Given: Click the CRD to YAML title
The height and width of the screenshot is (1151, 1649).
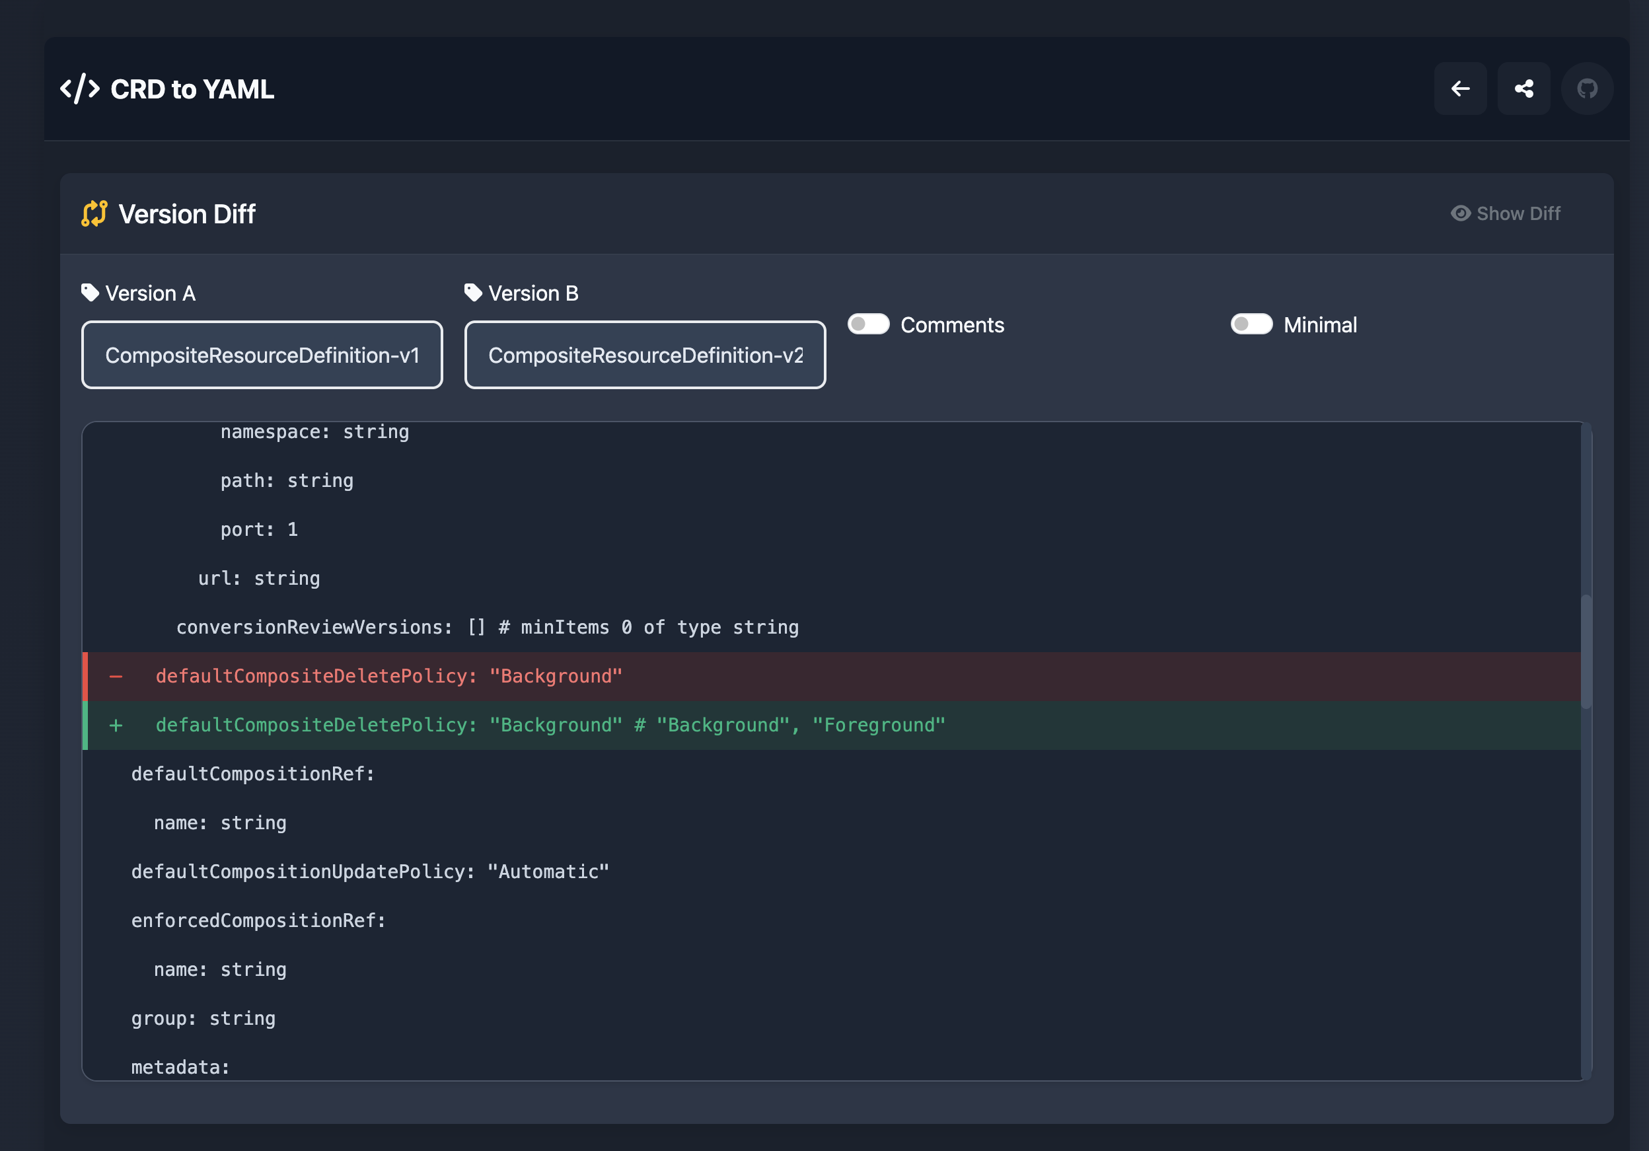Looking at the screenshot, I should pyautogui.click(x=192, y=89).
